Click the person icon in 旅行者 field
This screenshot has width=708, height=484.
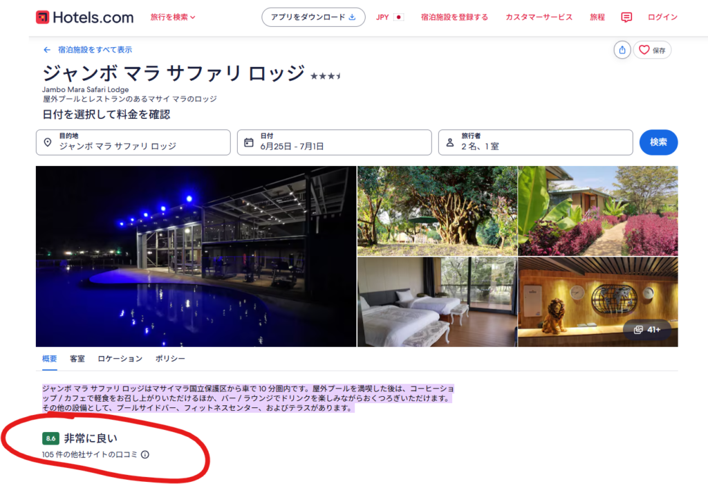coord(449,142)
